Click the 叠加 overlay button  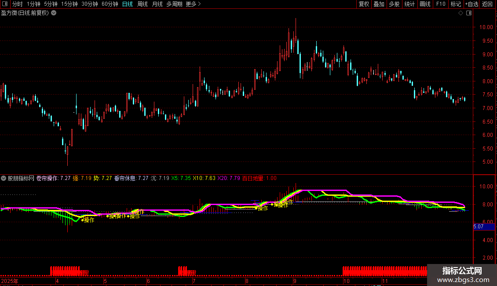[x=379, y=4]
